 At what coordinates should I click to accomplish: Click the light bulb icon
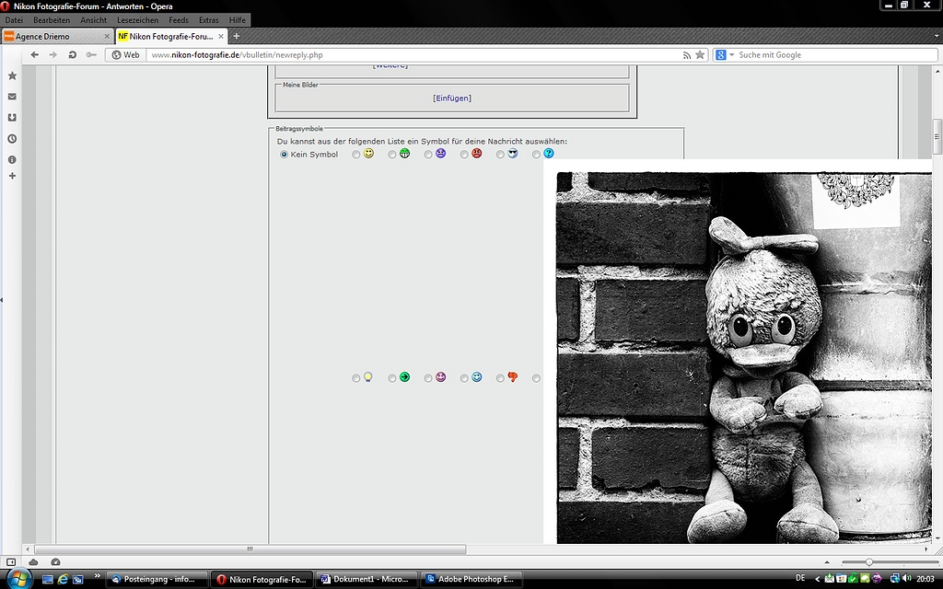pyautogui.click(x=368, y=376)
